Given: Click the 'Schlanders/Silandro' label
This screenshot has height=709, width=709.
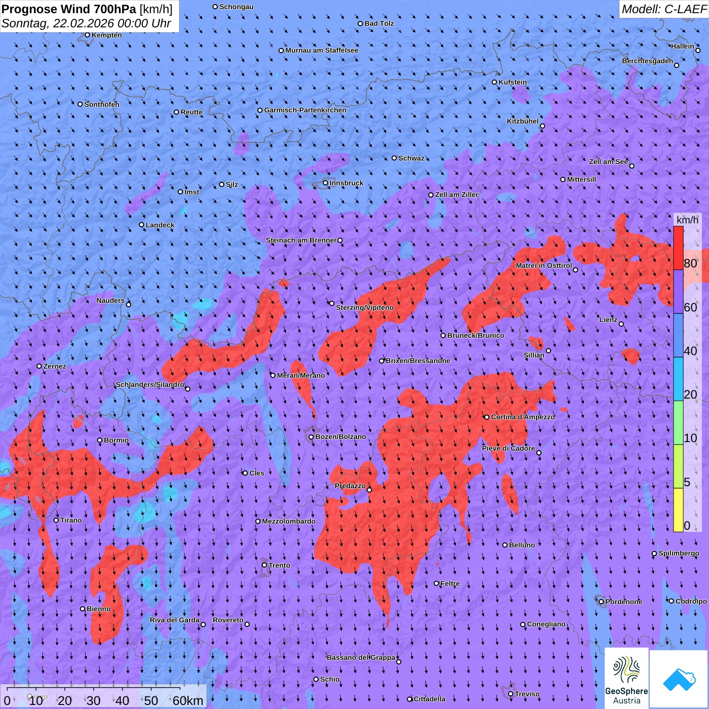Looking at the screenshot, I should [x=150, y=384].
